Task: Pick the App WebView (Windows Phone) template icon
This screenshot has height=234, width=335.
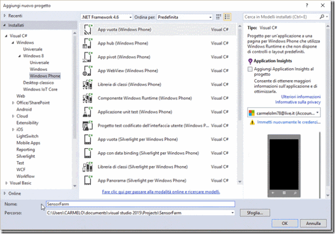Action: (87, 71)
